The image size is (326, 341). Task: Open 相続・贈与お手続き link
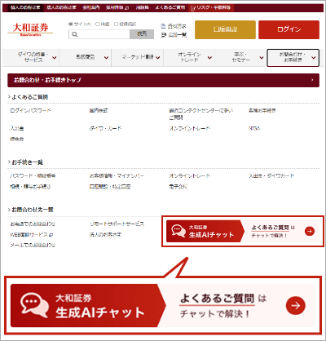coord(30,187)
